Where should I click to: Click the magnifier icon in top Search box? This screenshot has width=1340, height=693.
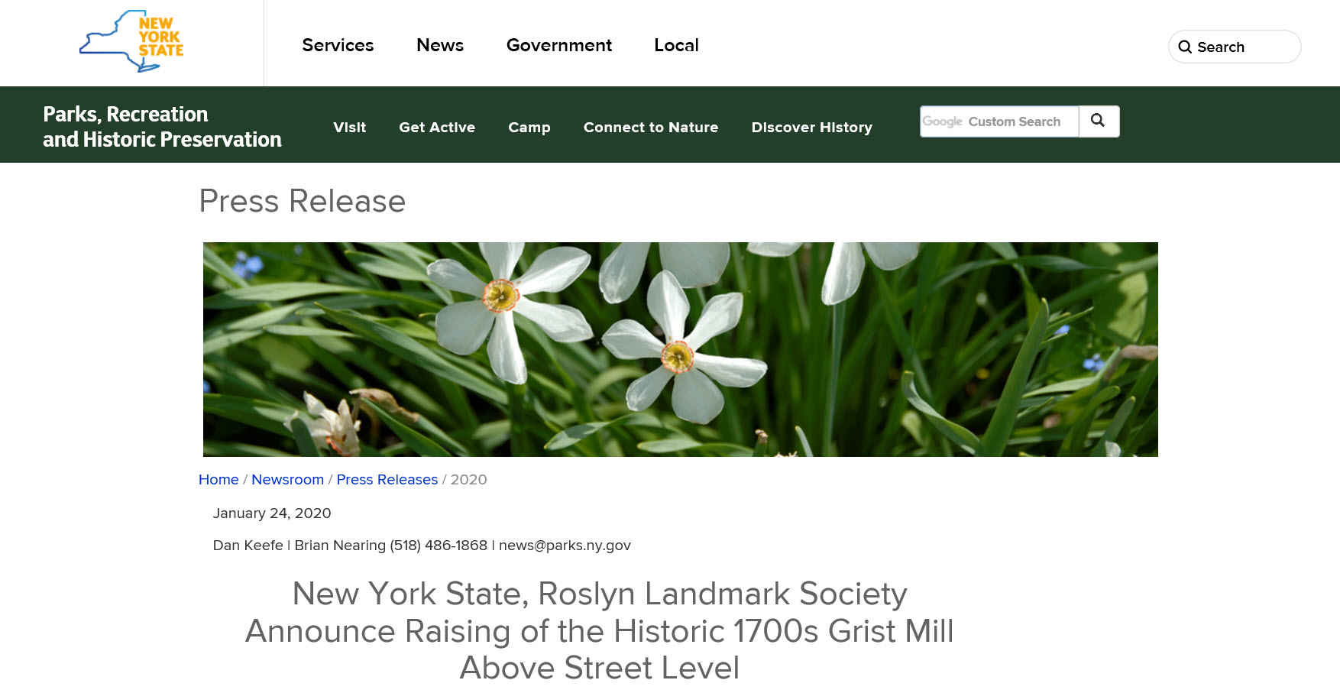1185,47
